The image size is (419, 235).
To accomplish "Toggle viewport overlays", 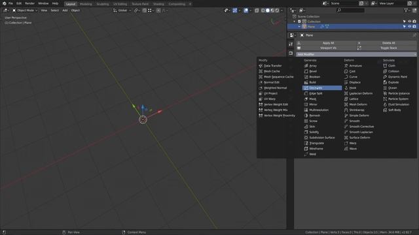I will [x=246, y=10].
